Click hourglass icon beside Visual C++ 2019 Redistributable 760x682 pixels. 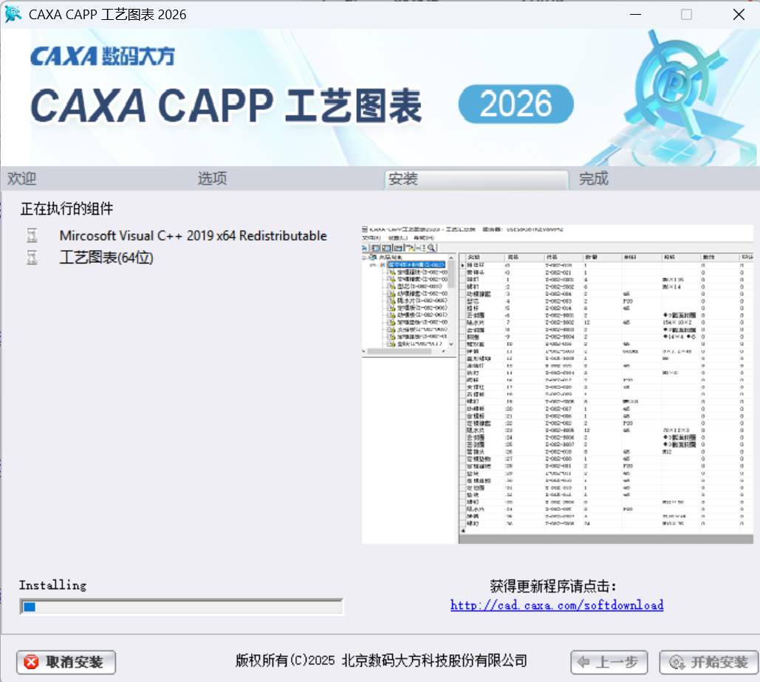[32, 235]
